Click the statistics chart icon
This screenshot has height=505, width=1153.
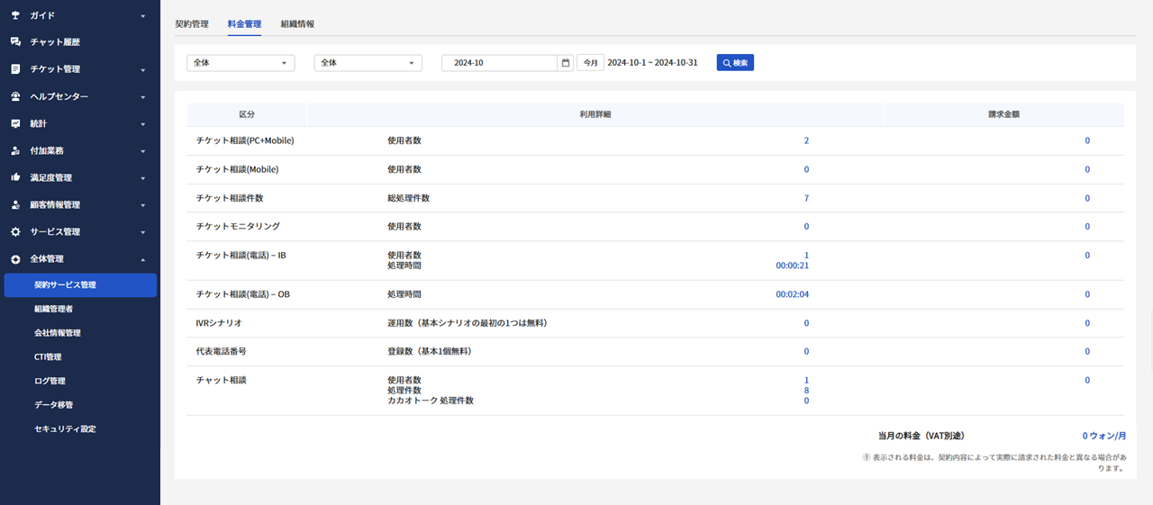click(15, 123)
